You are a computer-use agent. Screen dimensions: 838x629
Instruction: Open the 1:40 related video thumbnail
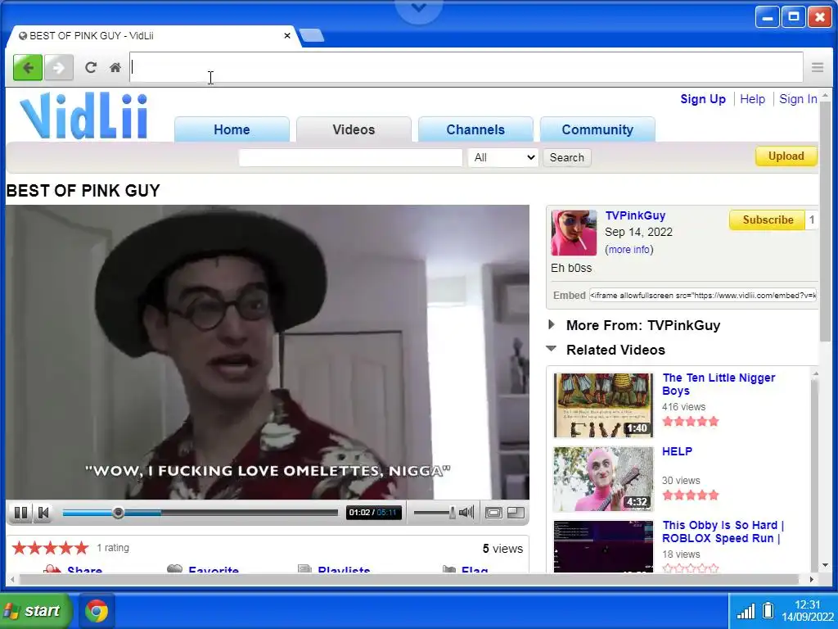pos(603,405)
